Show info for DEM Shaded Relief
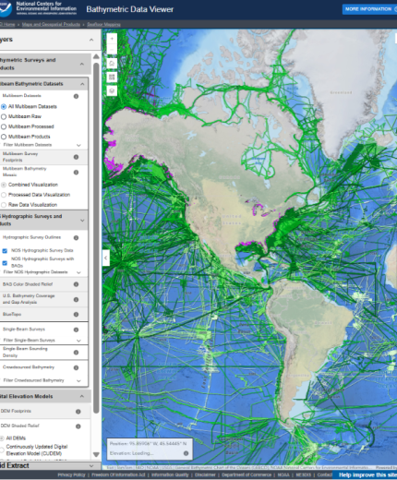Image resolution: width=397 pixels, height=480 pixels. coord(78,426)
